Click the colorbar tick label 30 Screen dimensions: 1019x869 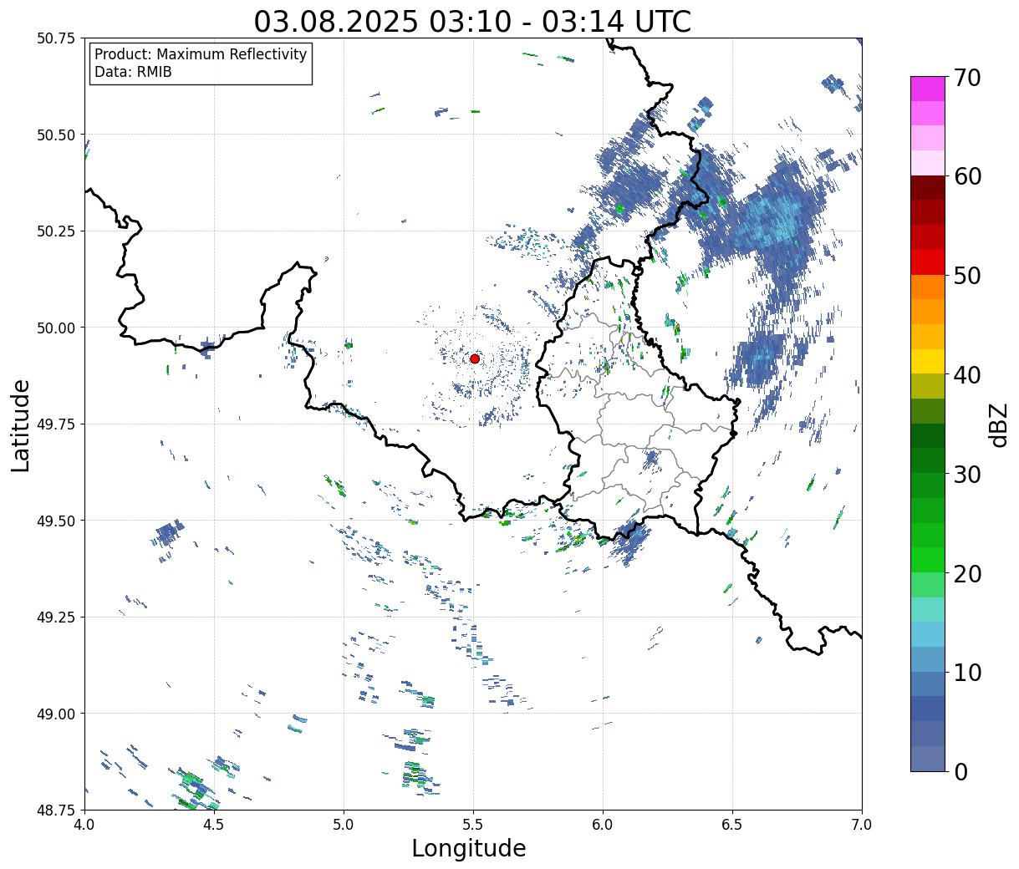[x=967, y=475]
